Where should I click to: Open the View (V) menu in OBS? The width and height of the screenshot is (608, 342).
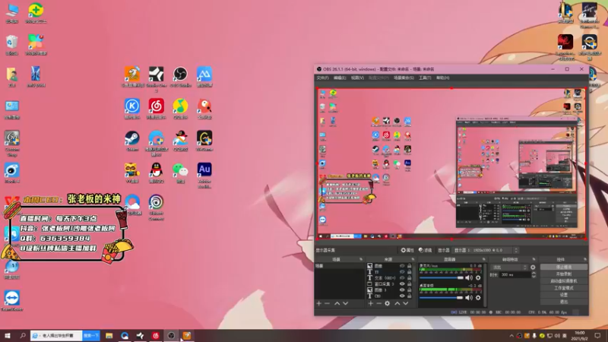pyautogui.click(x=357, y=78)
